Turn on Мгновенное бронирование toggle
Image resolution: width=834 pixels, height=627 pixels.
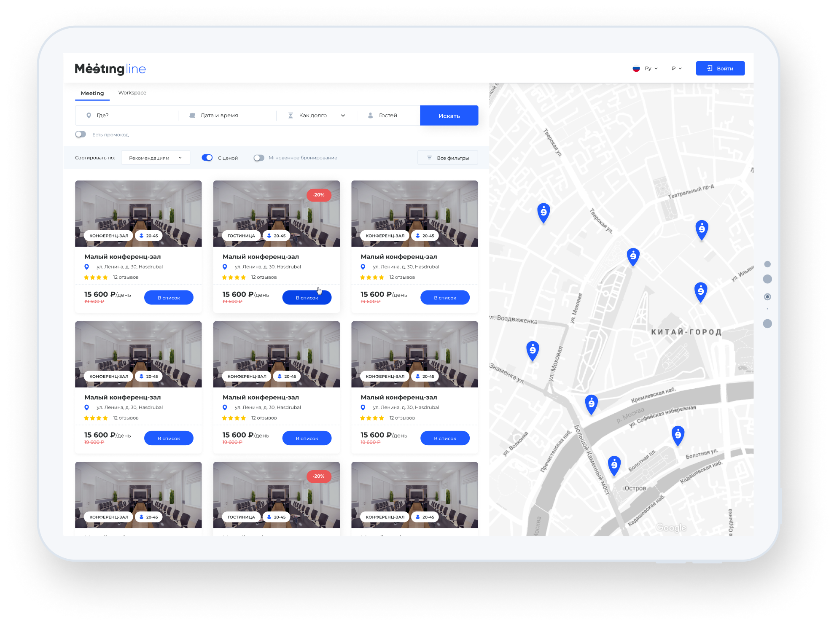259,158
